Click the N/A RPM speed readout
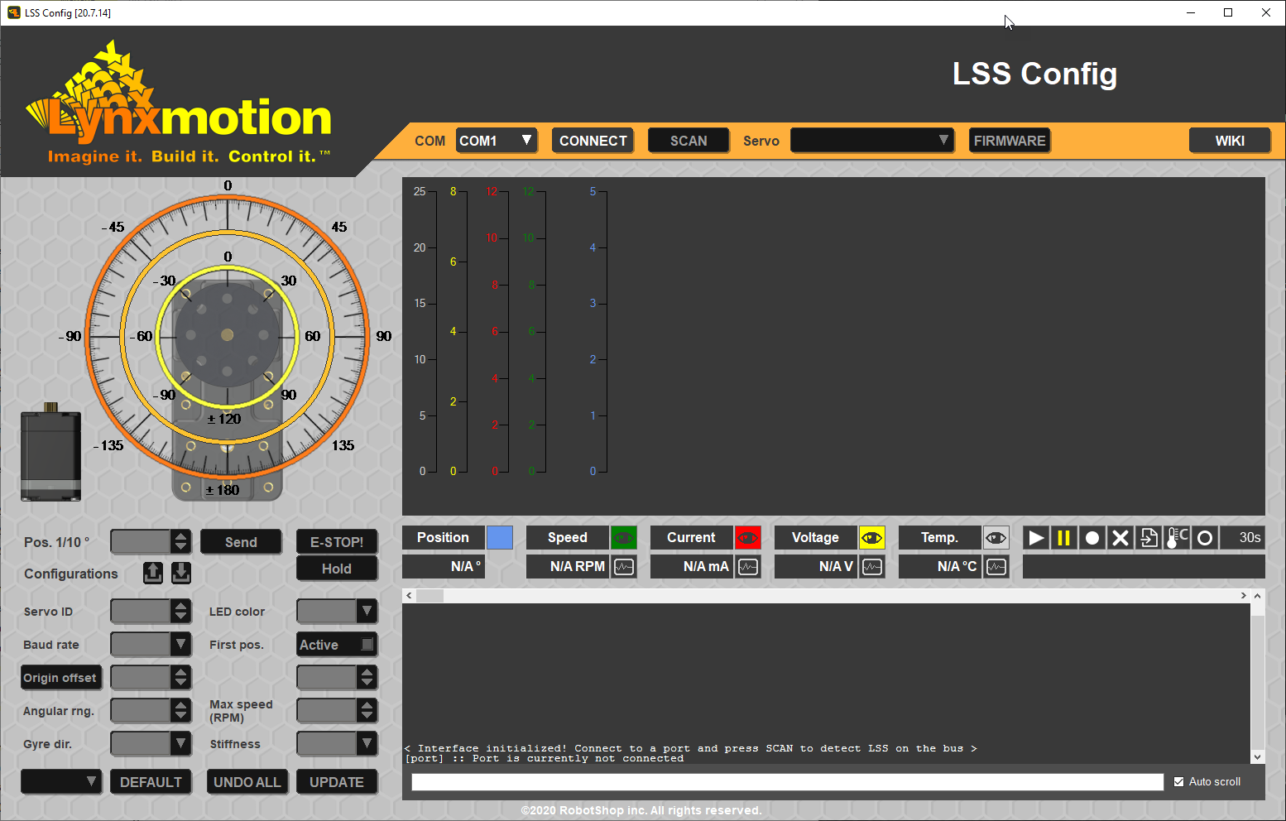The height and width of the screenshot is (821, 1286). pos(568,567)
